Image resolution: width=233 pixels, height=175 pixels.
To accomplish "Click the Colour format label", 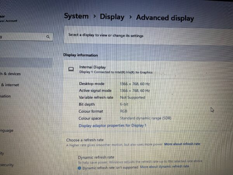I will coord(91,111).
